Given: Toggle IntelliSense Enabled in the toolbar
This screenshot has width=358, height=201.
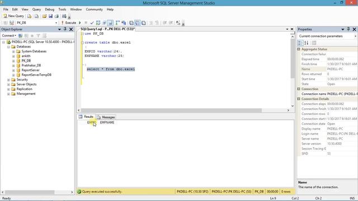Looking at the screenshot, I should 110,23.
